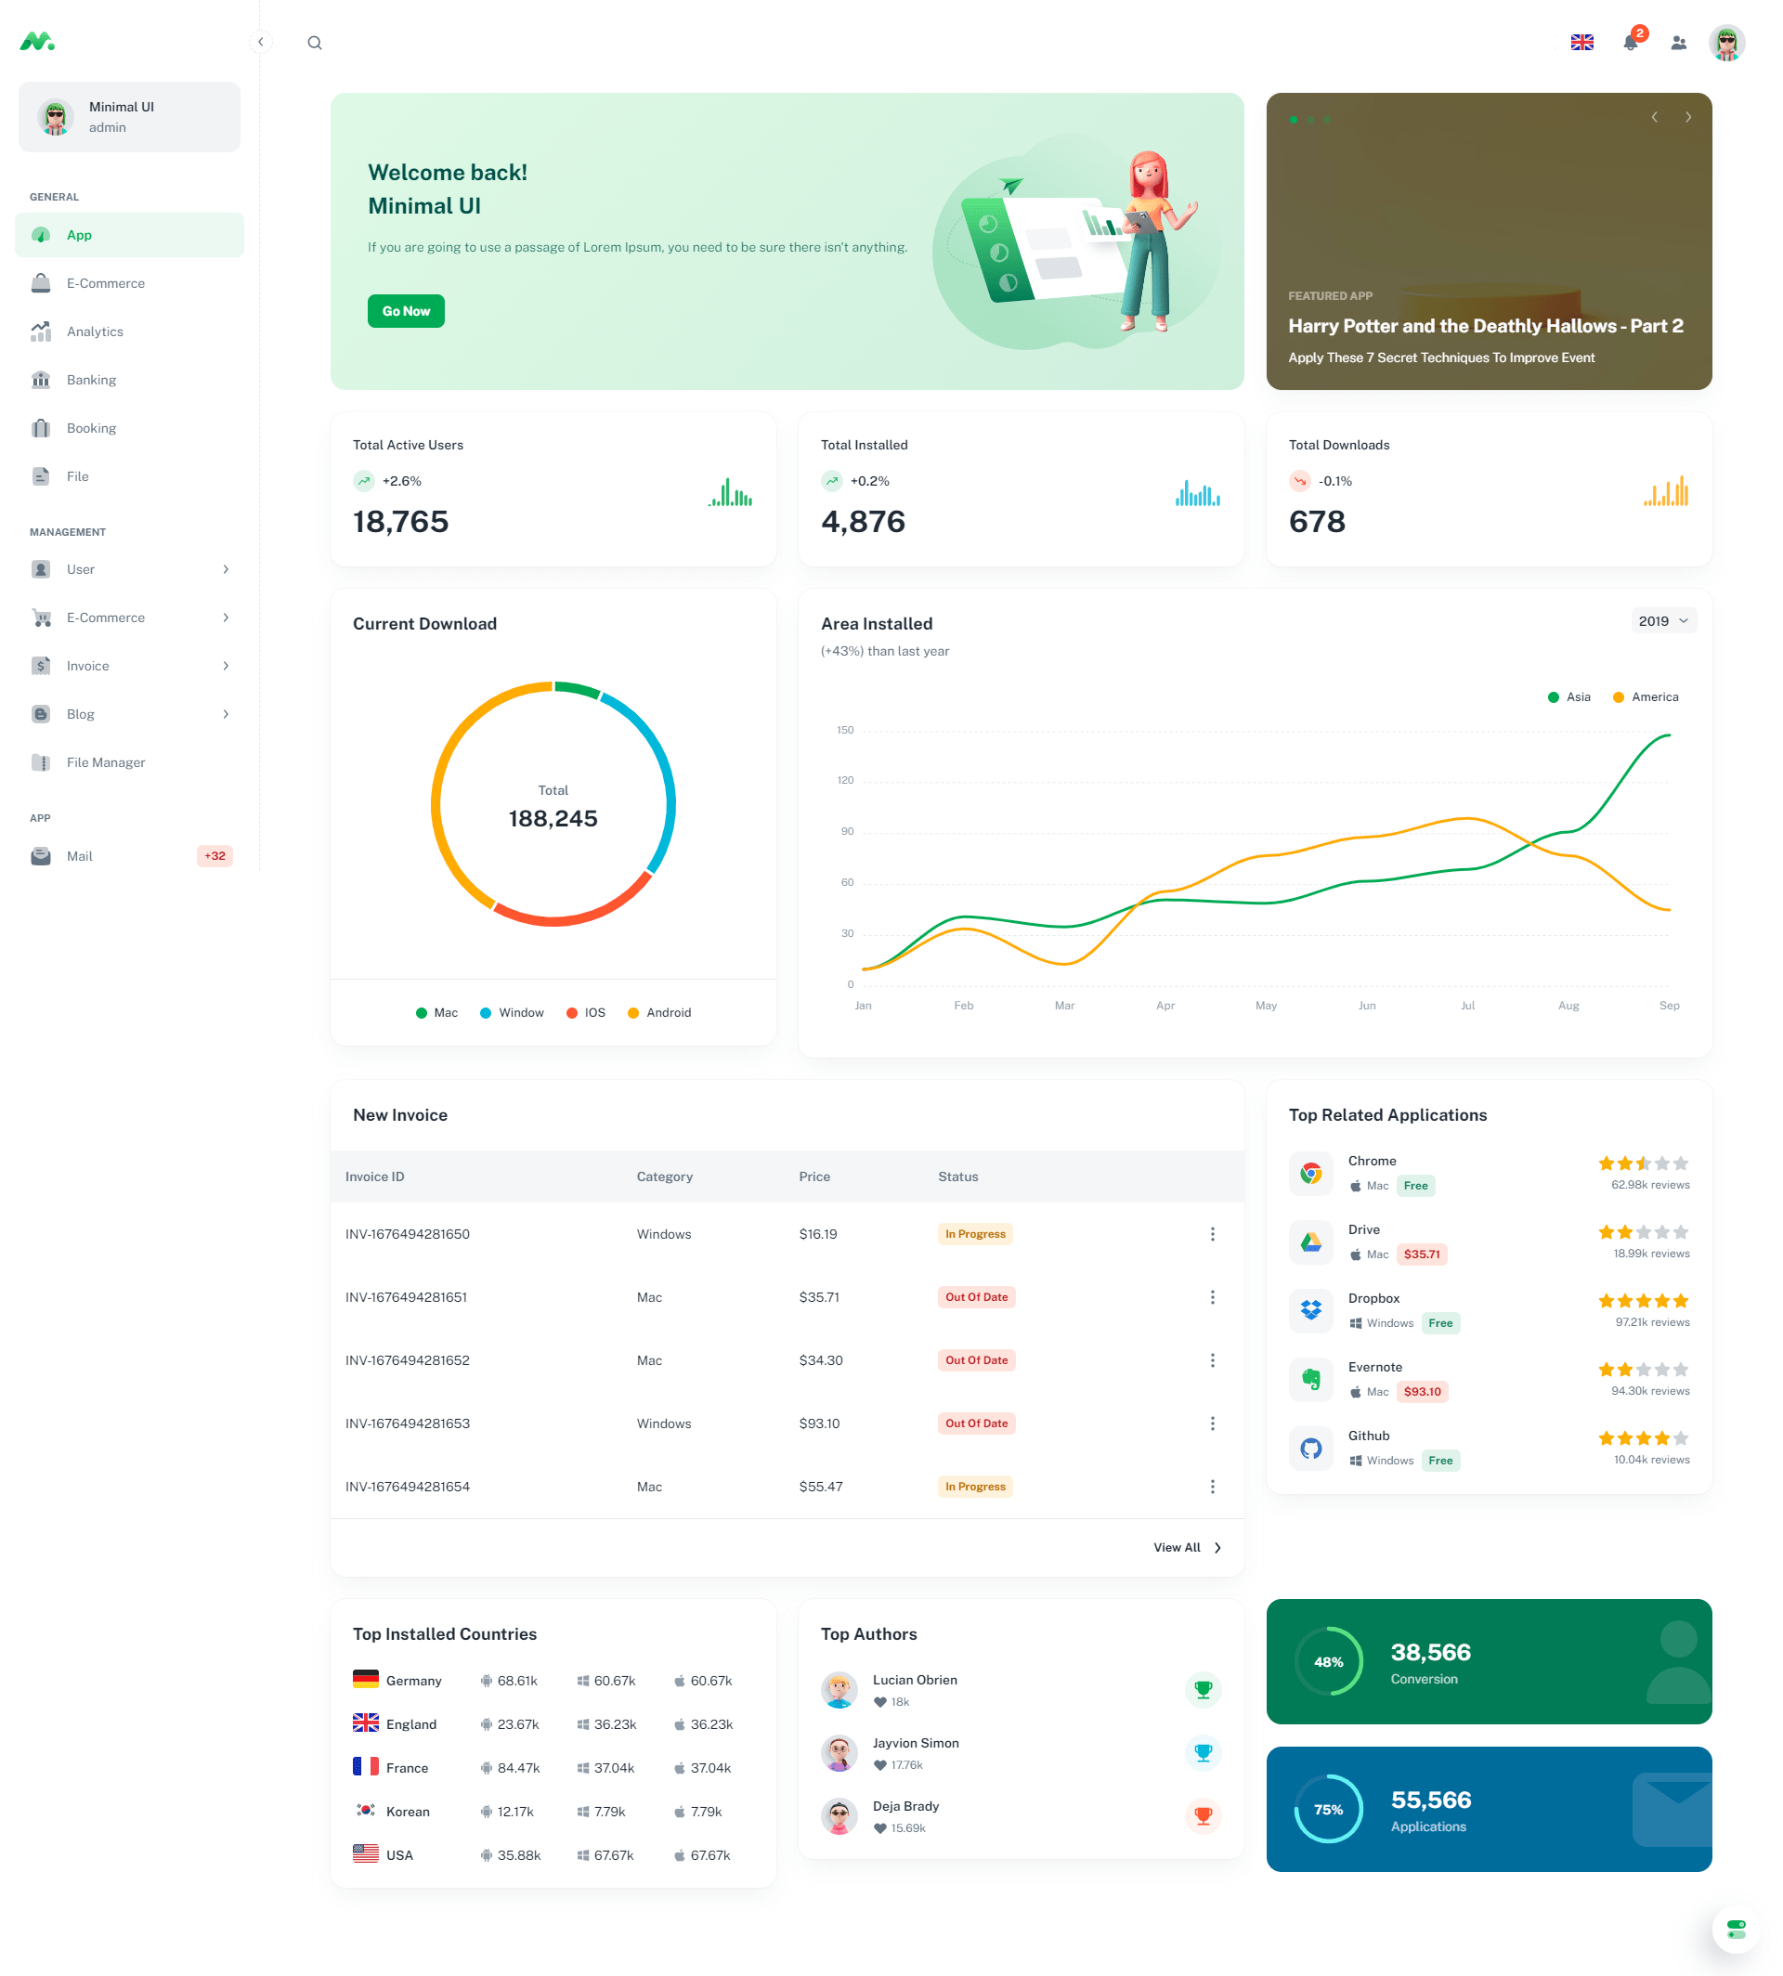Open the File Manager page
Screen dimensions: 1783x1976
129,762
